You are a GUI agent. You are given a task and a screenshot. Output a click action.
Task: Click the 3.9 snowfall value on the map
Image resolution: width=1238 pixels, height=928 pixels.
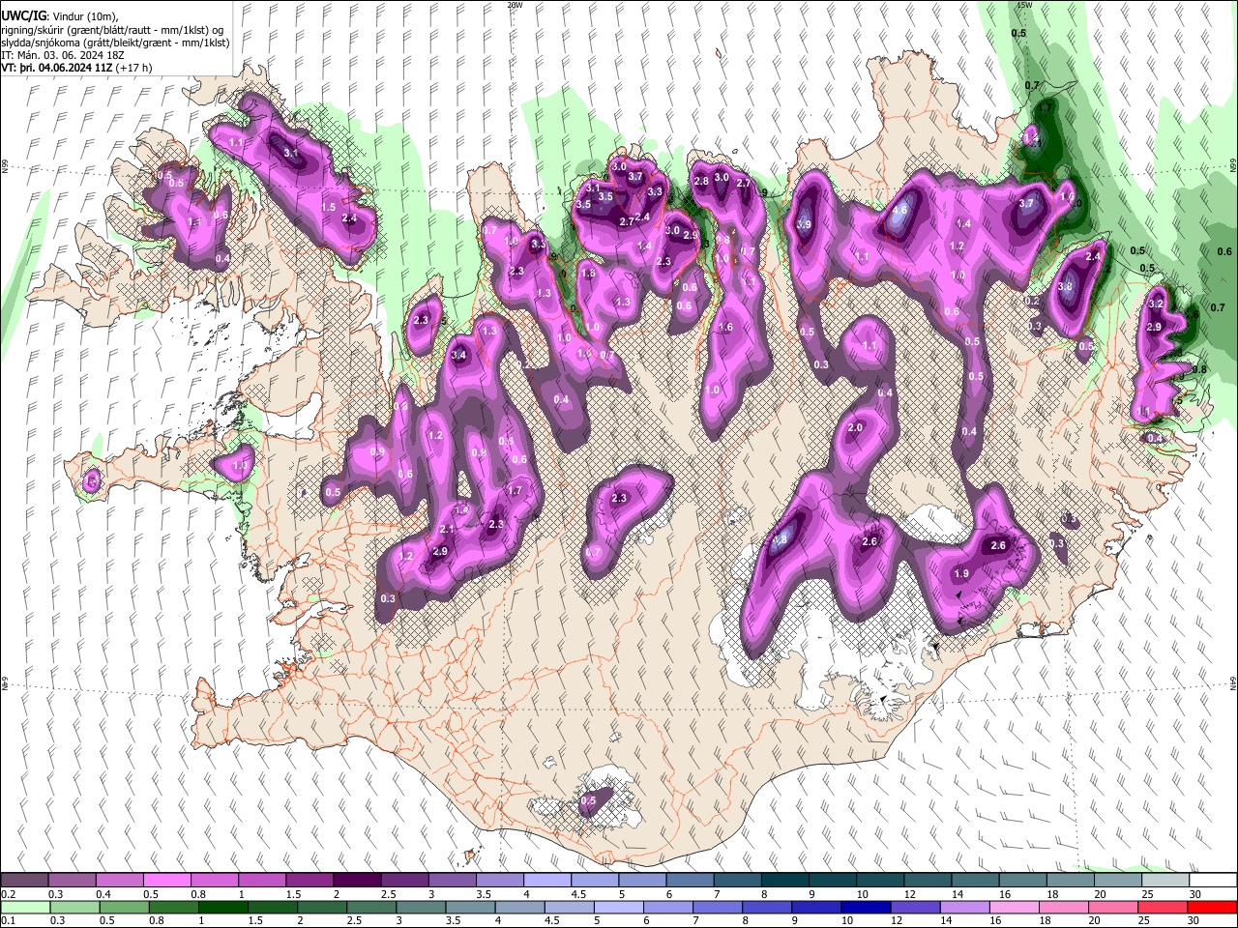pyautogui.click(x=803, y=224)
